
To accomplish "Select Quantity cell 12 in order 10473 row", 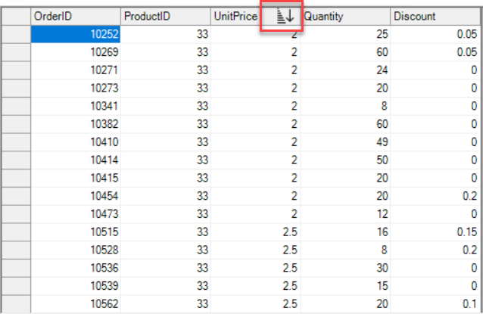I will click(345, 214).
